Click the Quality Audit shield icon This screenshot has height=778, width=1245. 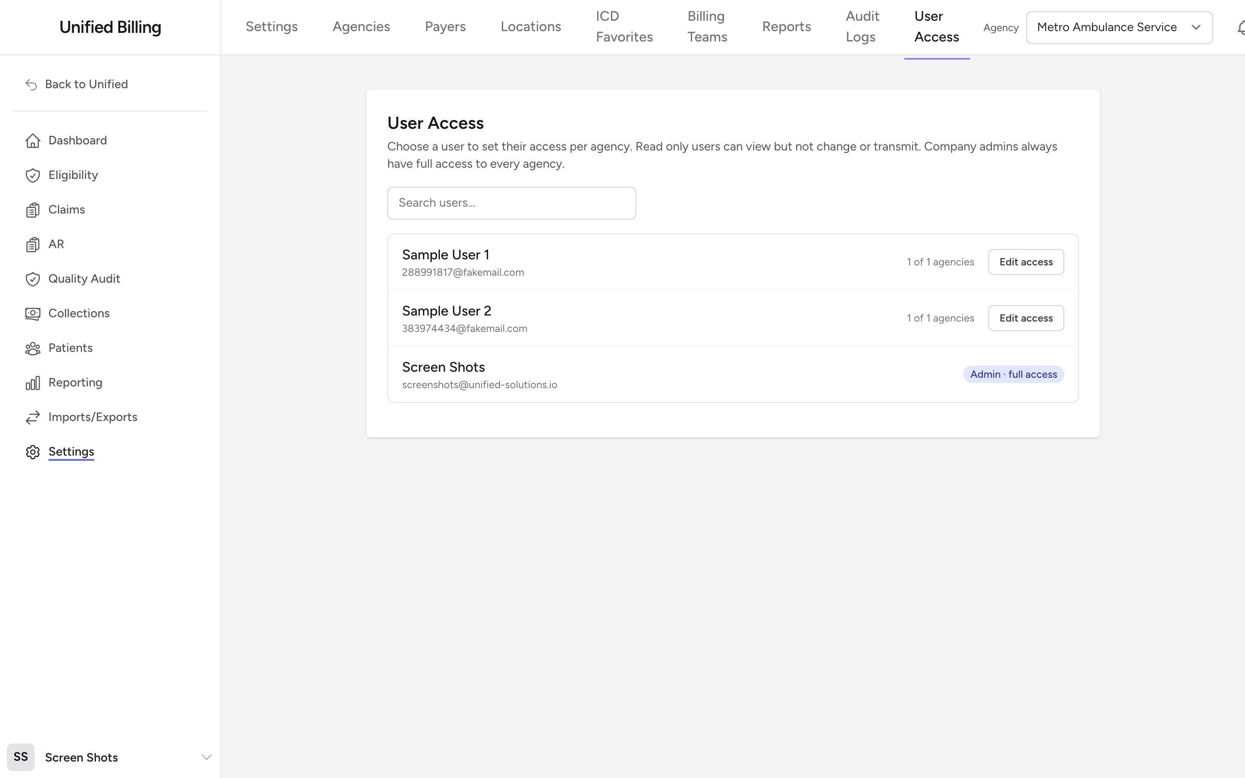point(33,279)
